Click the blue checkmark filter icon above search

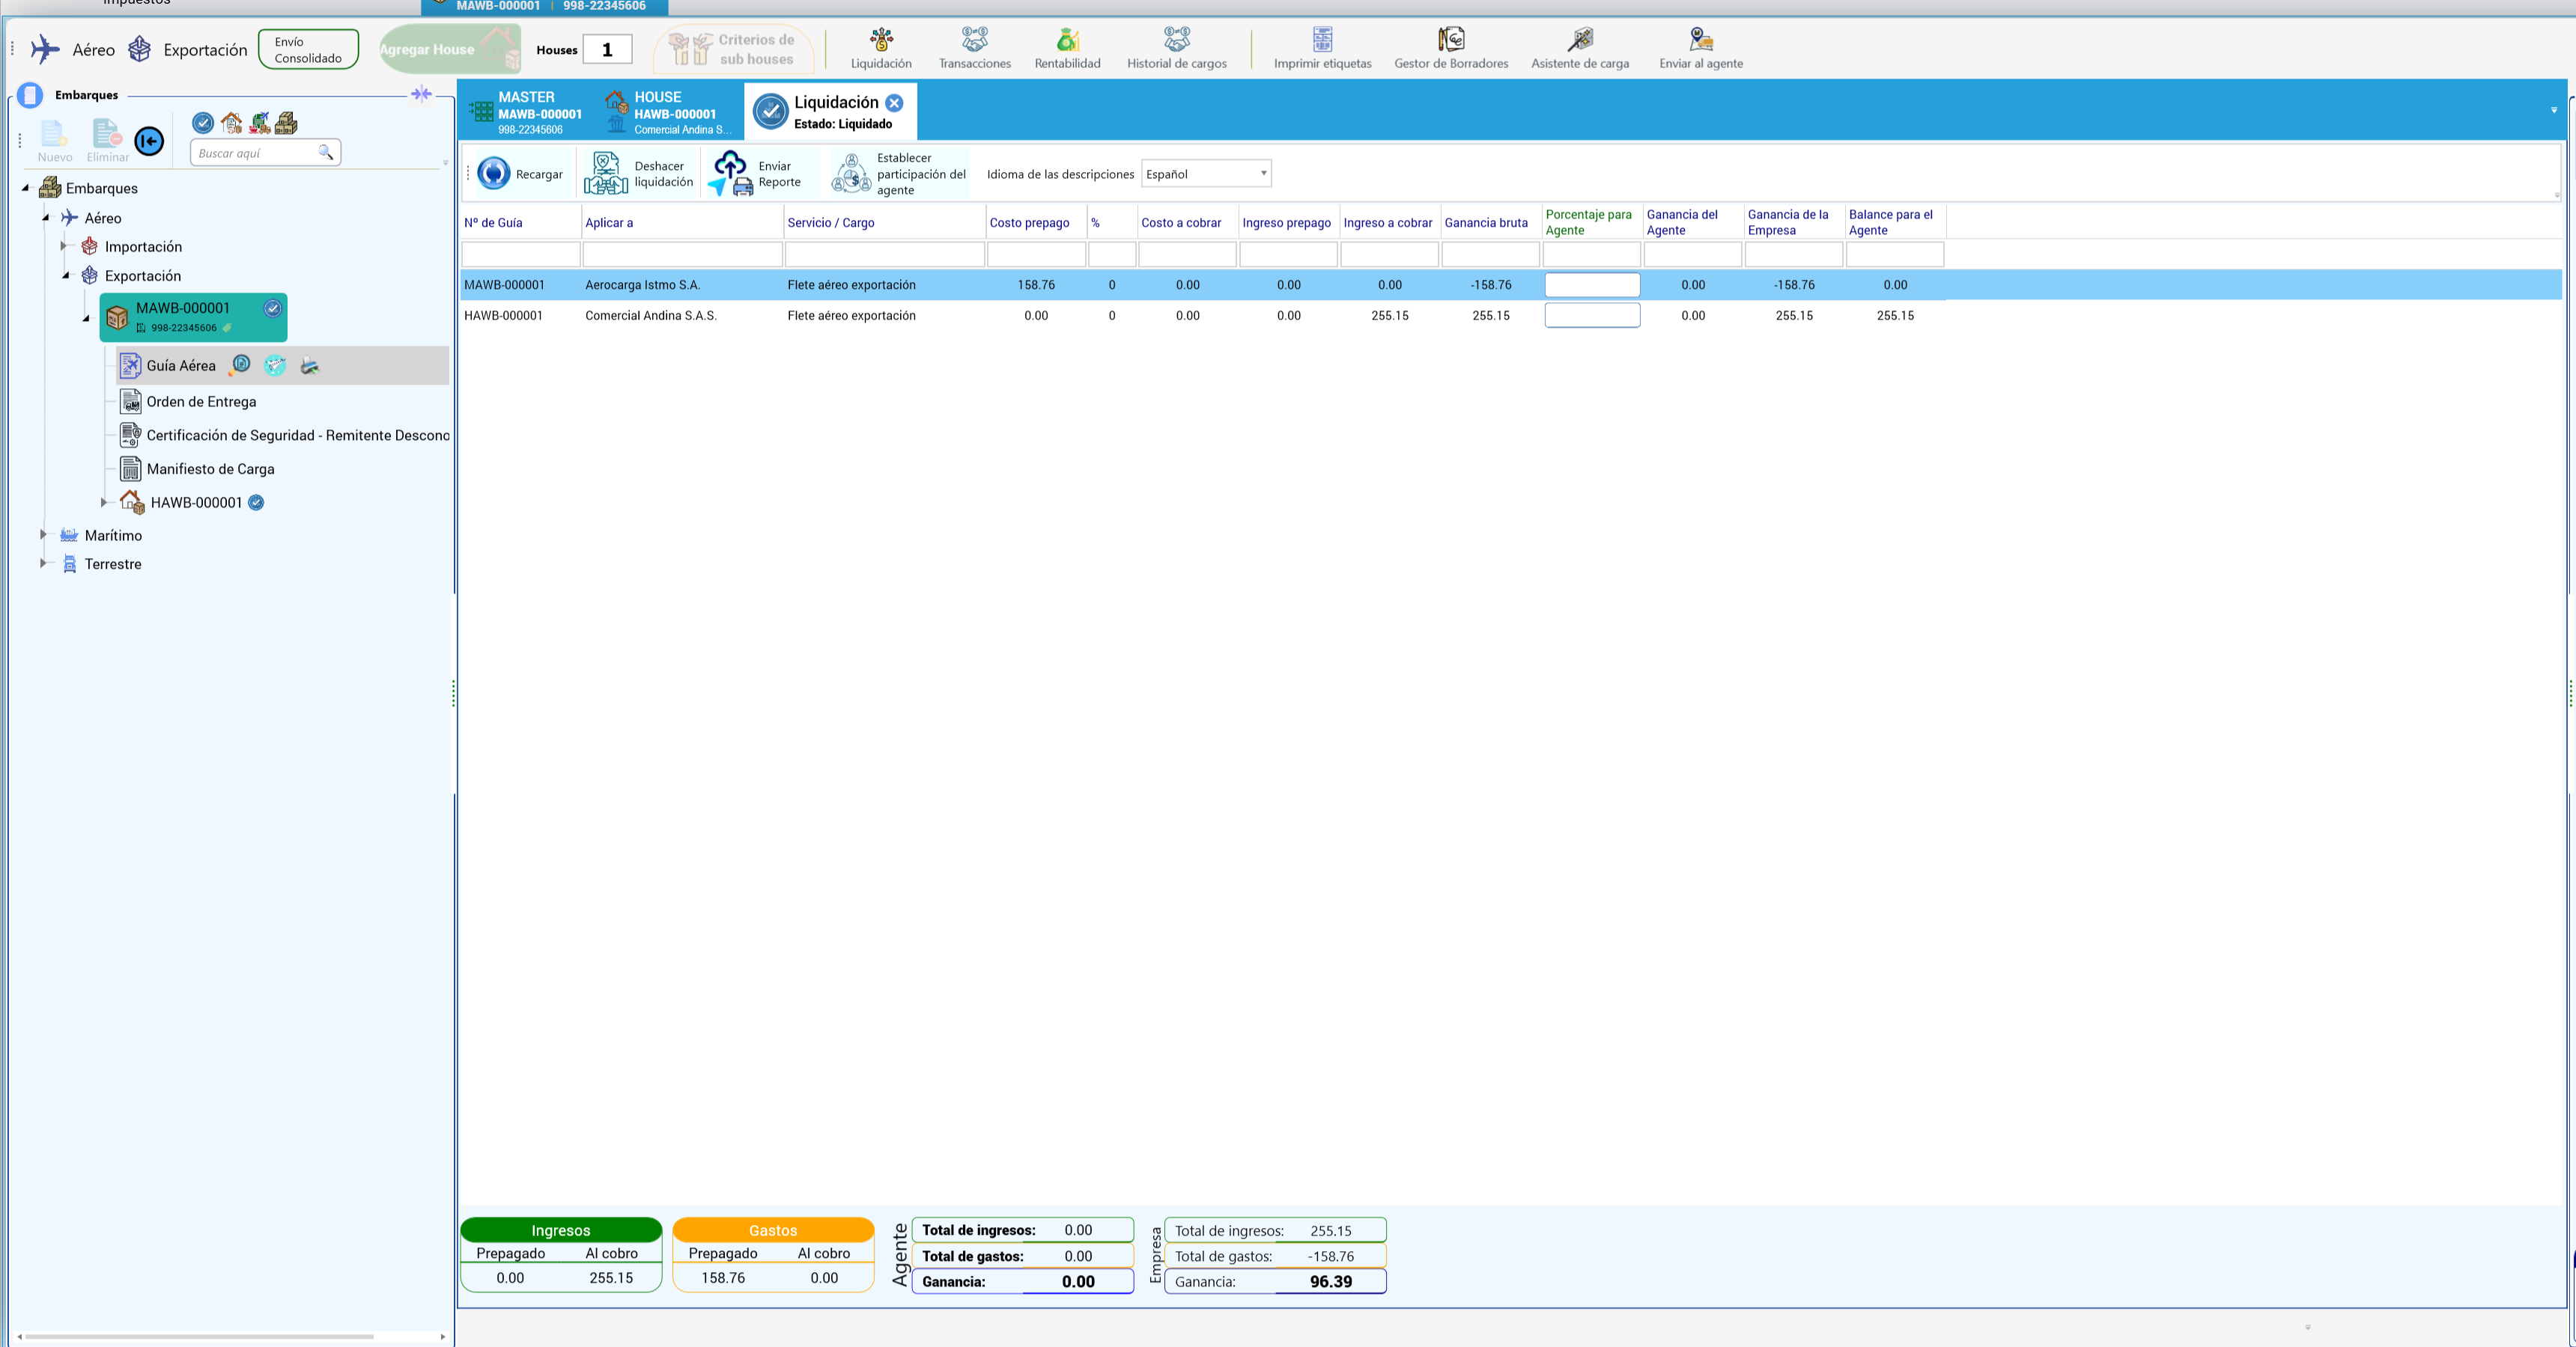point(202,123)
